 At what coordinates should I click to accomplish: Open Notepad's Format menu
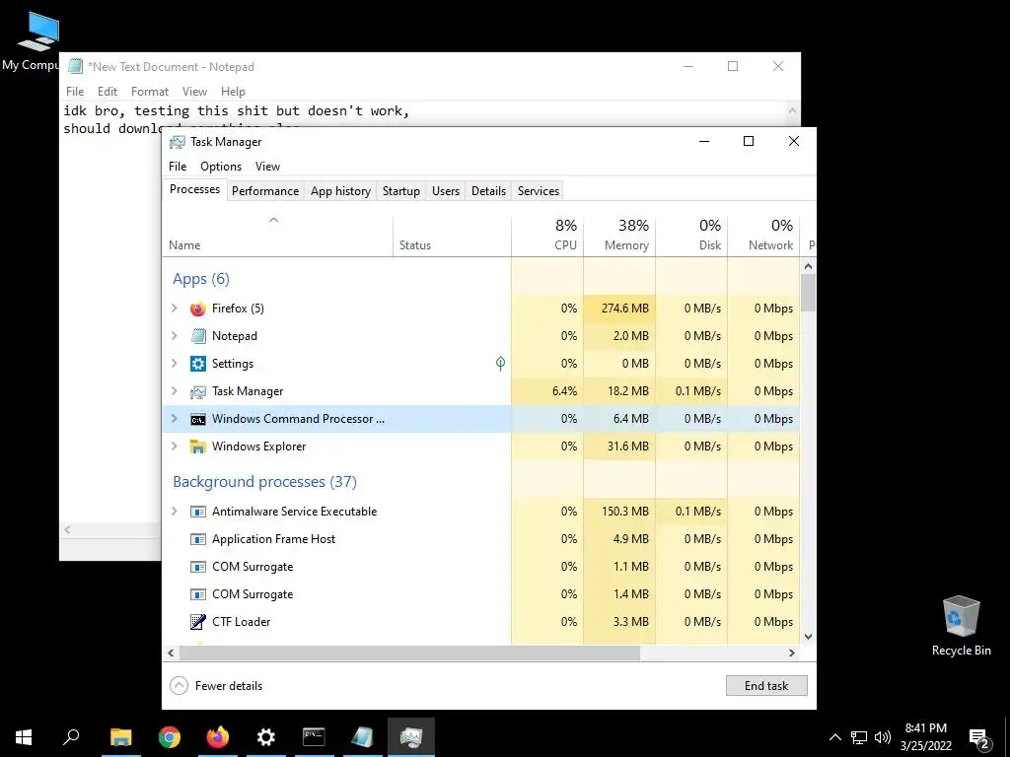click(150, 92)
